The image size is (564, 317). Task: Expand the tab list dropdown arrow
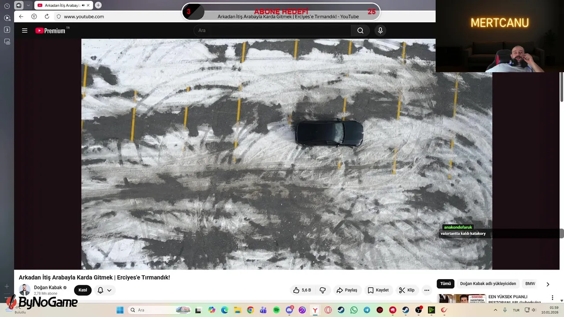coord(29,5)
